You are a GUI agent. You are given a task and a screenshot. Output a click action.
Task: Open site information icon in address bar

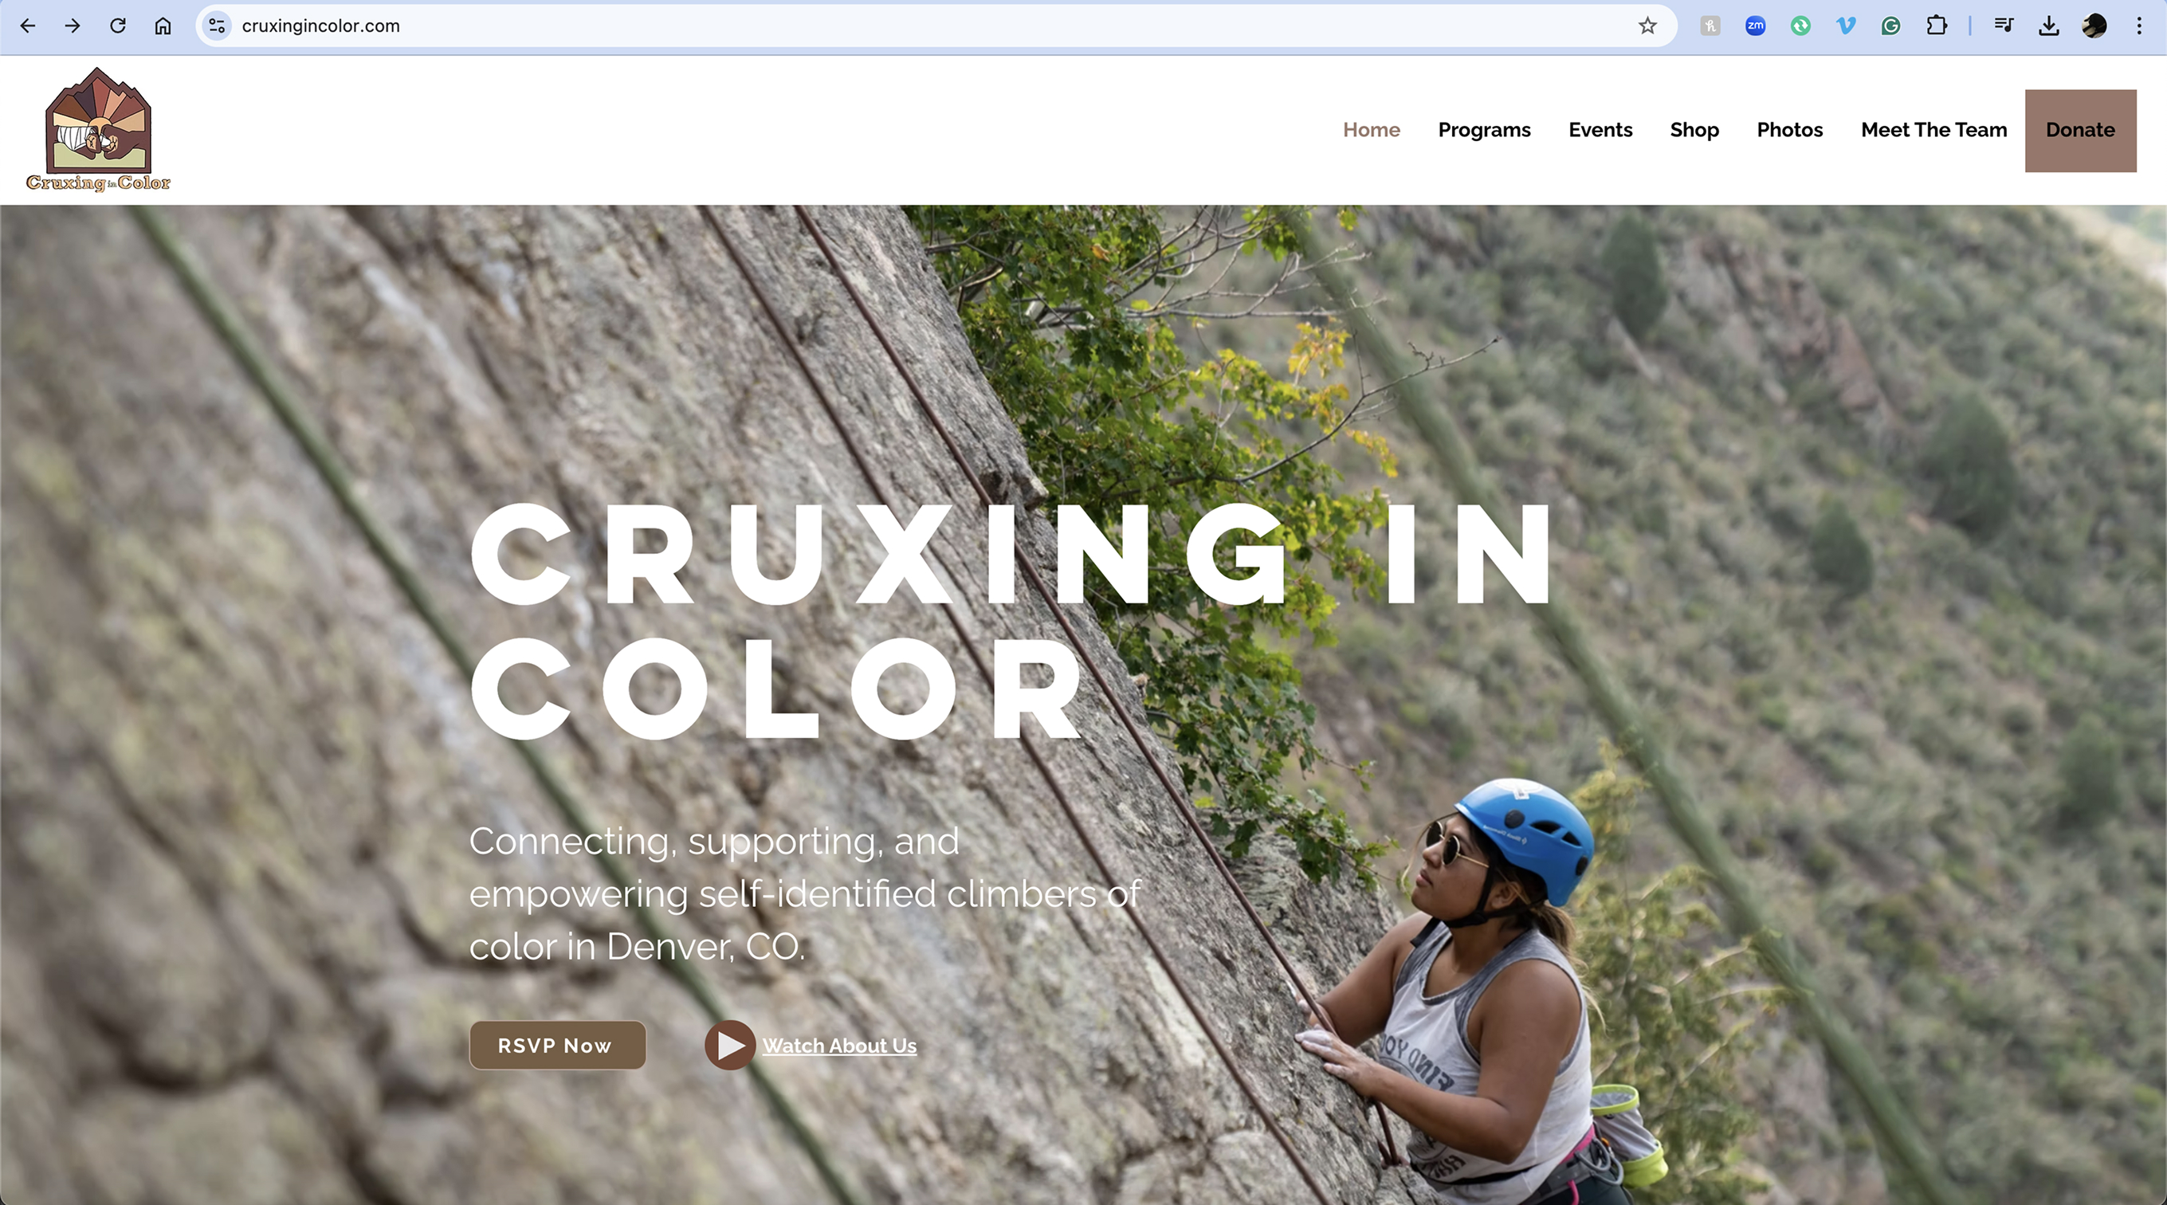[x=217, y=26]
